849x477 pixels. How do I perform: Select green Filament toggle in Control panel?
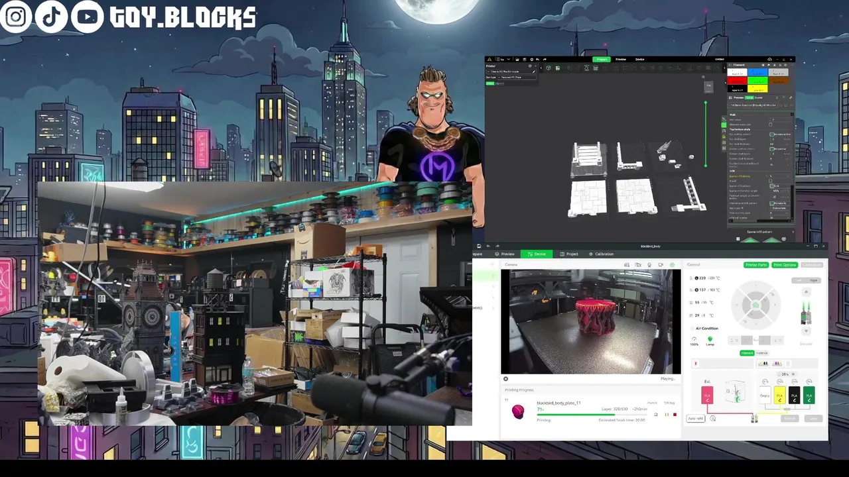[747, 353]
